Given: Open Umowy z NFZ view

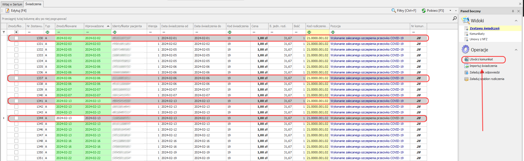Looking at the screenshot, I should tap(478, 39).
